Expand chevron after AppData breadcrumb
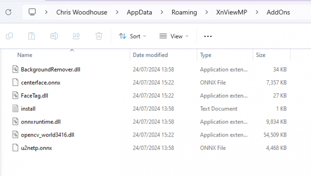This screenshot has height=176, width=311. [x=162, y=12]
